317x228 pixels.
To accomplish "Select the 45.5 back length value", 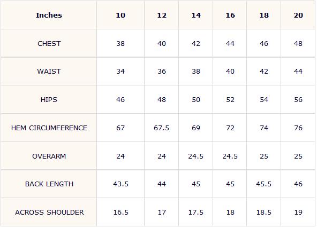I will tap(264, 184).
